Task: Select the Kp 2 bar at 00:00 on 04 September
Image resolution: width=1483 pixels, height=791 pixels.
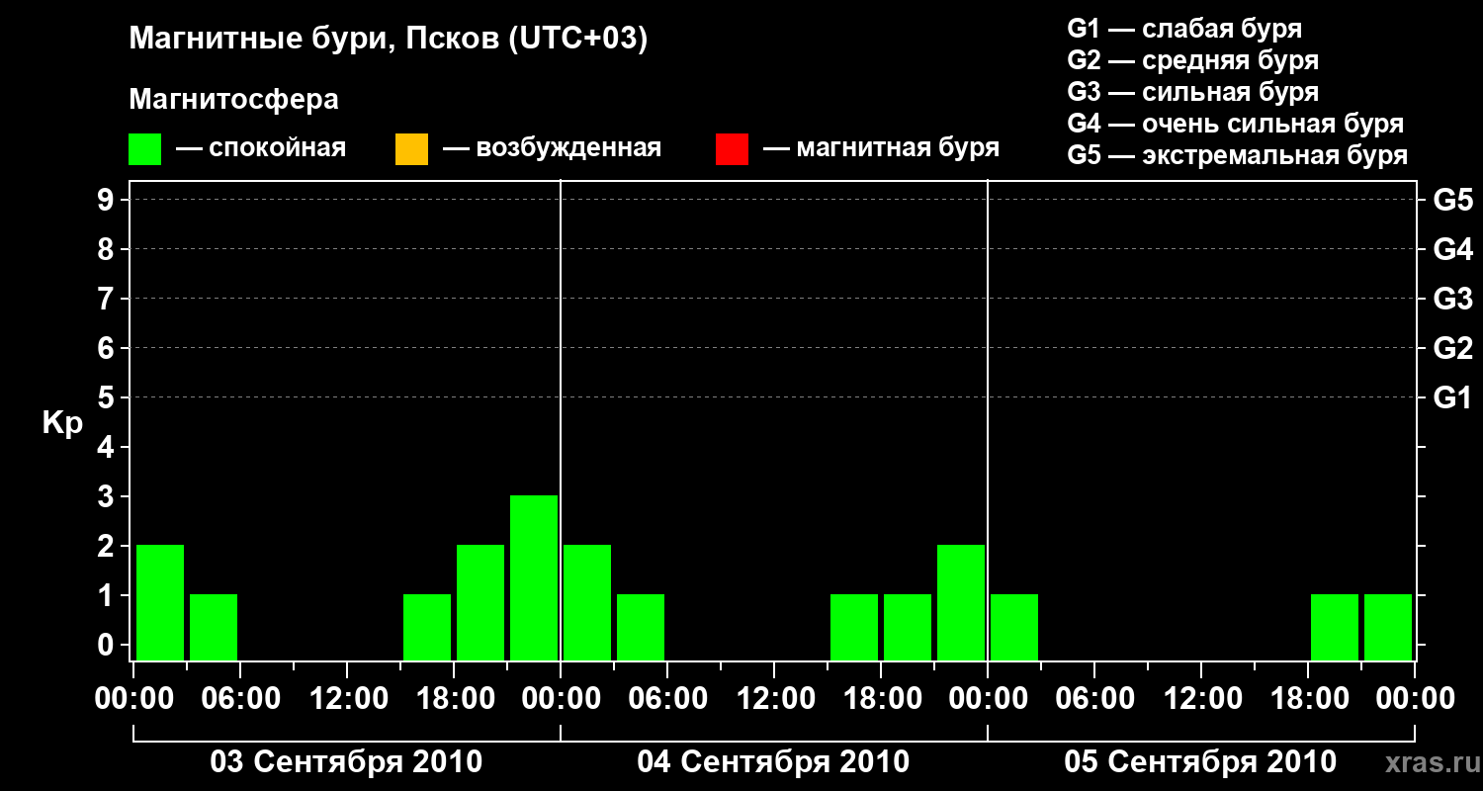Action: pyautogui.click(x=587, y=602)
